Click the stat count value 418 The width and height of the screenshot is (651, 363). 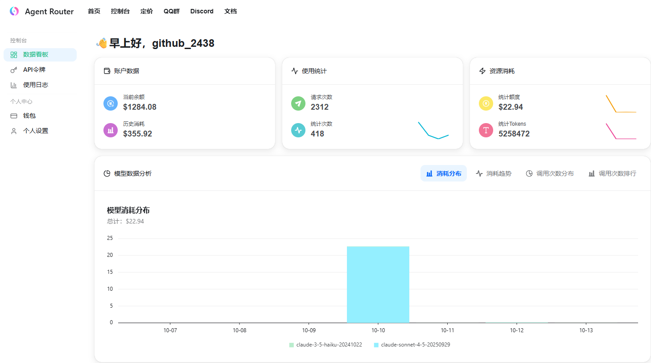click(317, 134)
